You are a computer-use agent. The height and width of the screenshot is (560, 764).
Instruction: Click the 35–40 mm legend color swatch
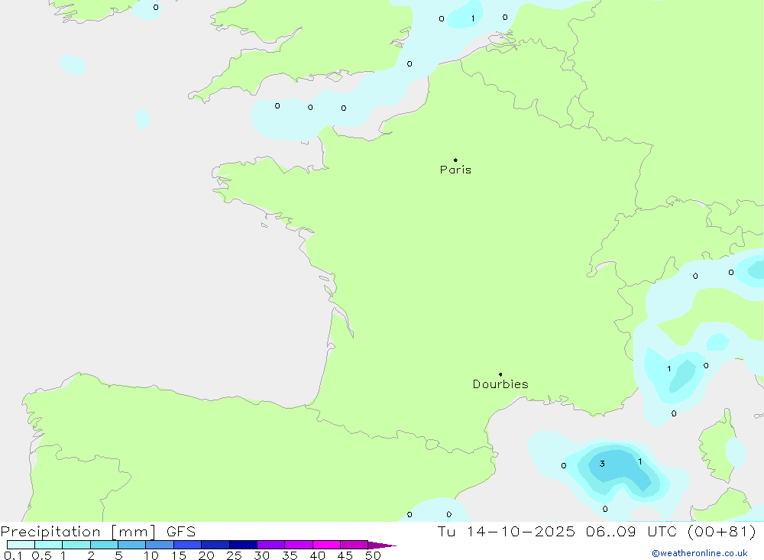(299, 545)
